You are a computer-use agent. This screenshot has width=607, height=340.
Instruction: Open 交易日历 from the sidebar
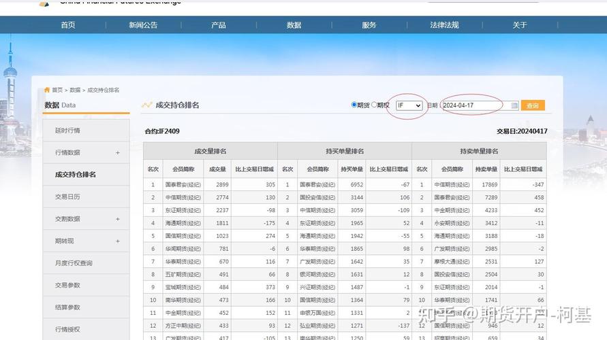(86, 197)
